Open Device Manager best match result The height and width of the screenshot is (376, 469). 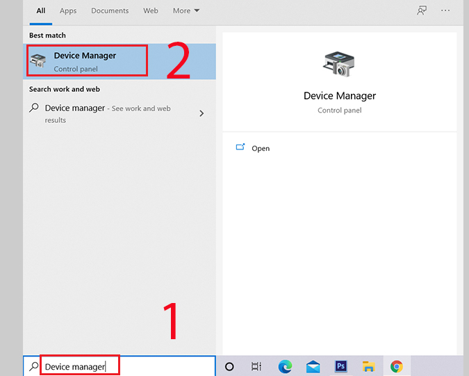coord(120,61)
